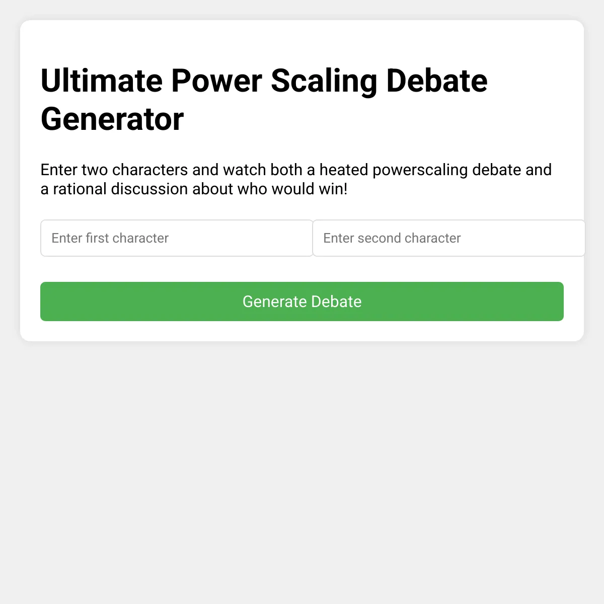The image size is (604, 604).
Task: Focus the second character input field
Action: 448,238
